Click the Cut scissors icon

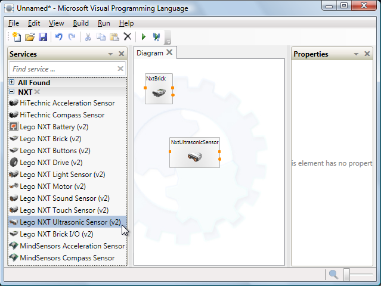88,37
